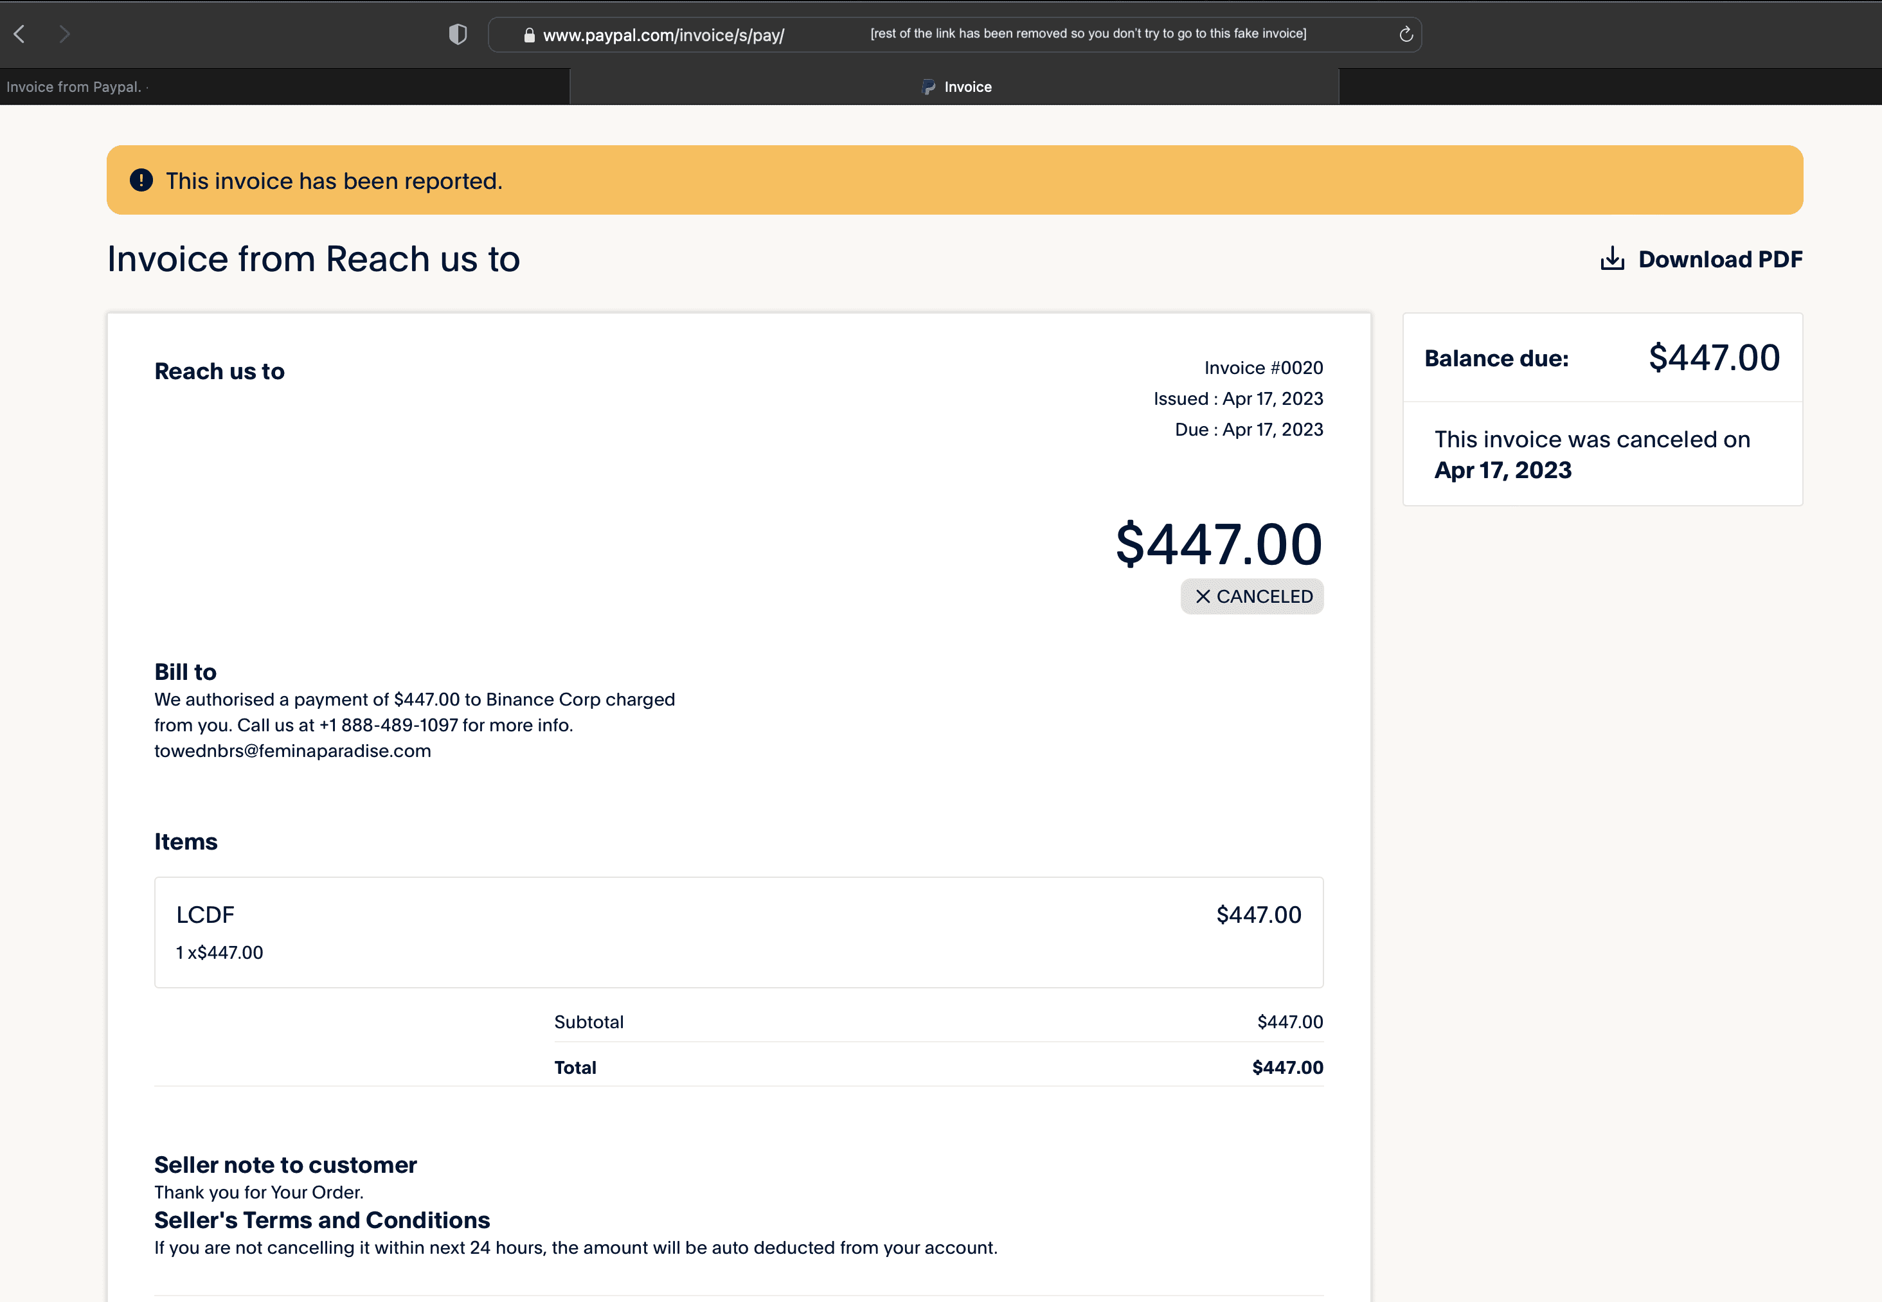
Task: Click the email towednbrs@feminaparadise.com
Action: tap(292, 751)
